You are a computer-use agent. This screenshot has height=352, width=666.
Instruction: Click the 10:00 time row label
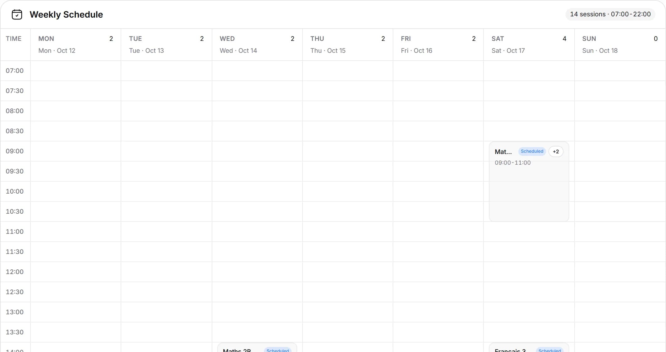tap(14, 191)
